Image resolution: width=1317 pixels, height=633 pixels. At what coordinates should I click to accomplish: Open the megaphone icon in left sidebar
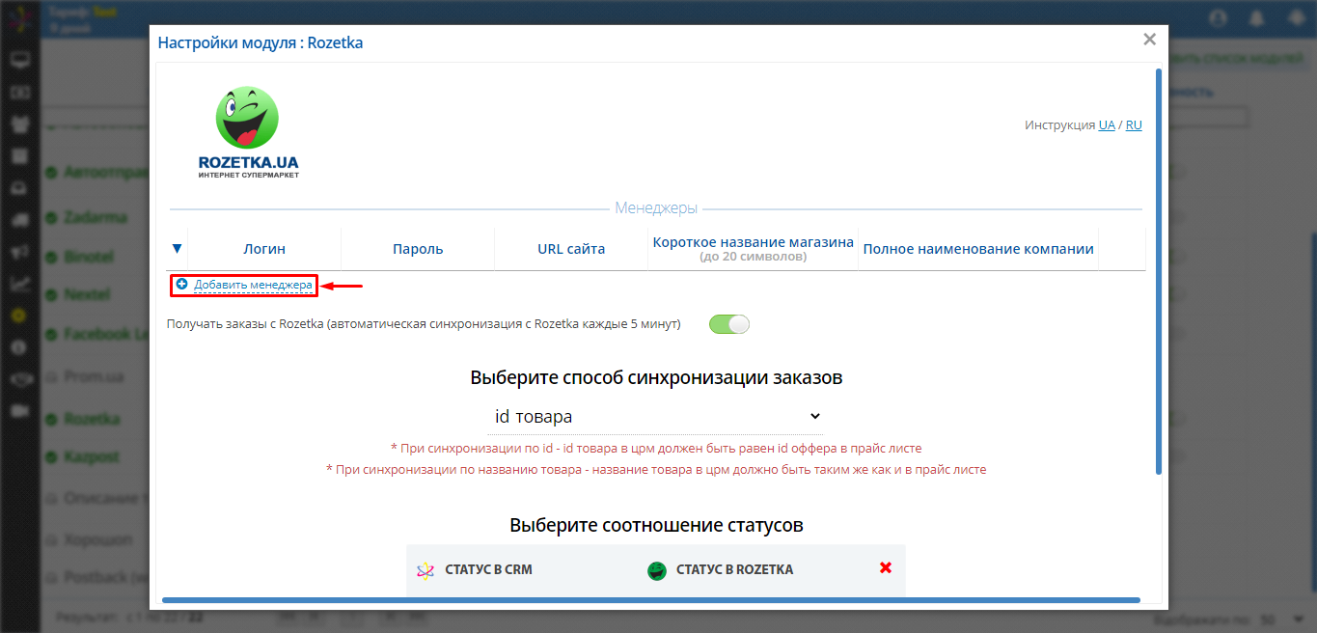(x=19, y=252)
